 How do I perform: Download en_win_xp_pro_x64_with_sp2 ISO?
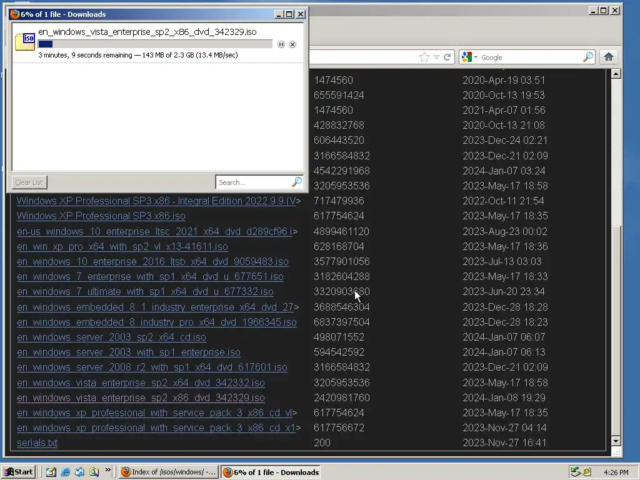pos(122,246)
